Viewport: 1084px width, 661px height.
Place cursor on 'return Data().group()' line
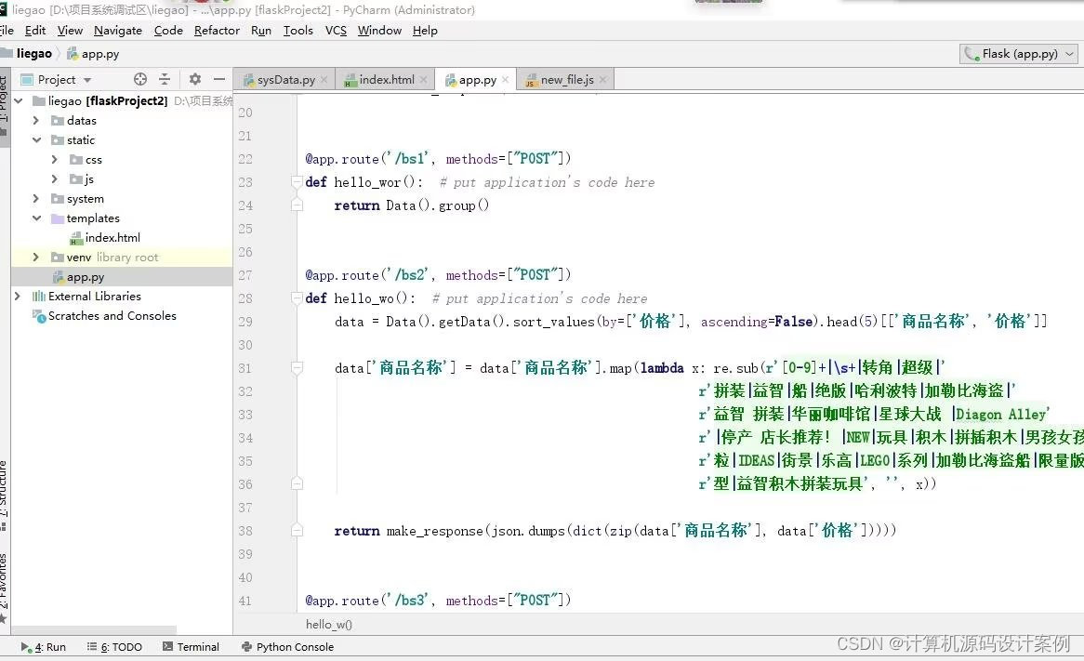click(411, 205)
